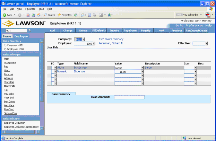Click the Print icon in toolbar
216x141 pixels.
click(95, 15)
